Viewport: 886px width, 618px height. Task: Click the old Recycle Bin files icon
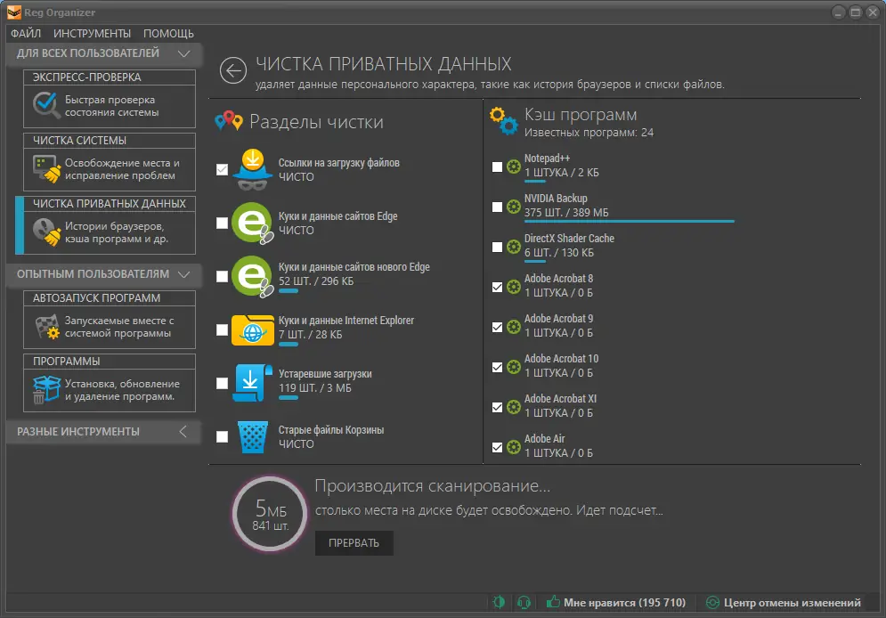pyautogui.click(x=252, y=436)
